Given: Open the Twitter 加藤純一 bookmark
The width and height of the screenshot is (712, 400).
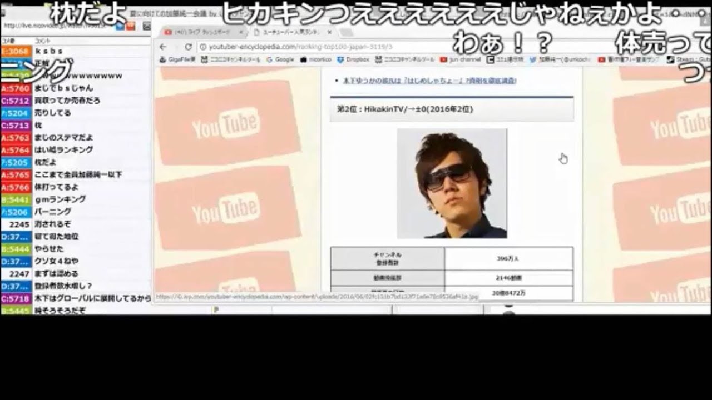Looking at the screenshot, I should pos(560,59).
